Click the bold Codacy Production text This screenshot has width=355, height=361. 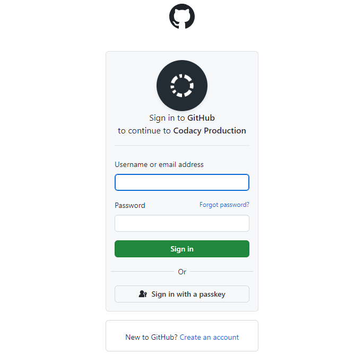(x=210, y=131)
